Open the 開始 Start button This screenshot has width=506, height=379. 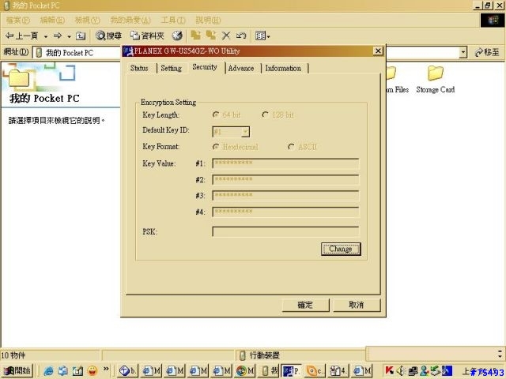(17, 371)
